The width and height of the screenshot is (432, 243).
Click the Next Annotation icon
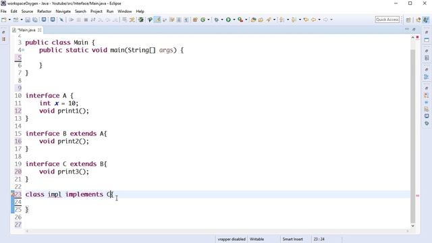pyautogui.click(x=281, y=20)
